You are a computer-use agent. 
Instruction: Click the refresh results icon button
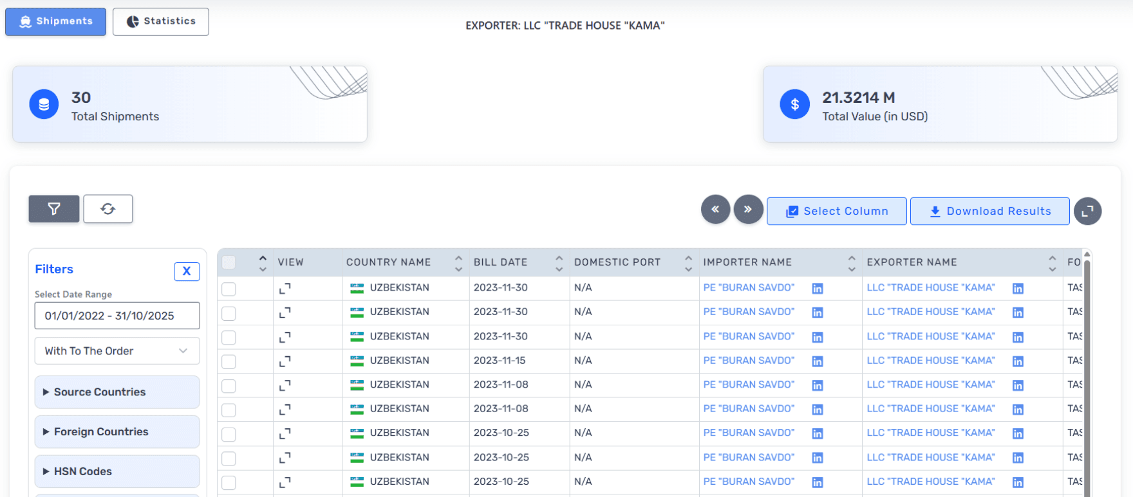point(108,209)
